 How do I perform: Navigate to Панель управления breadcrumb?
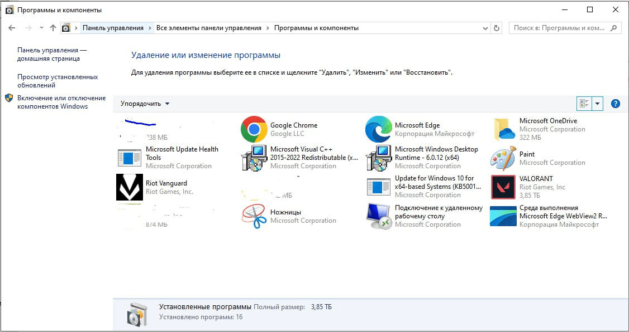coord(113,28)
